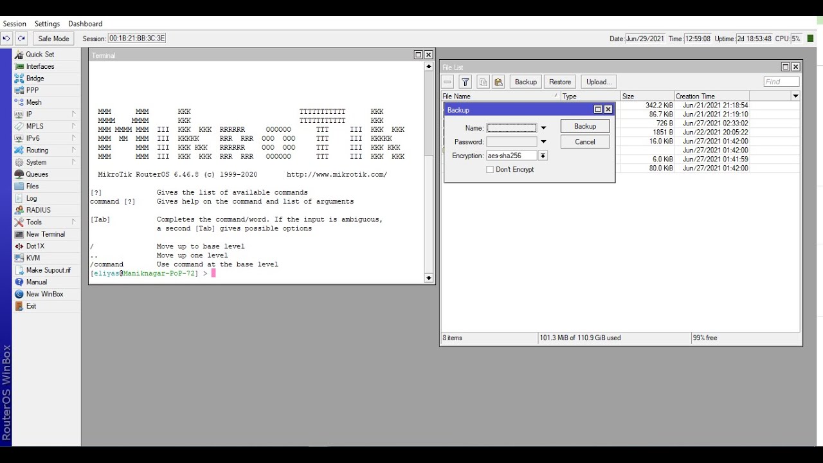The width and height of the screenshot is (823, 463).
Task: Select the file row sized 726 B
Action: tap(621, 123)
